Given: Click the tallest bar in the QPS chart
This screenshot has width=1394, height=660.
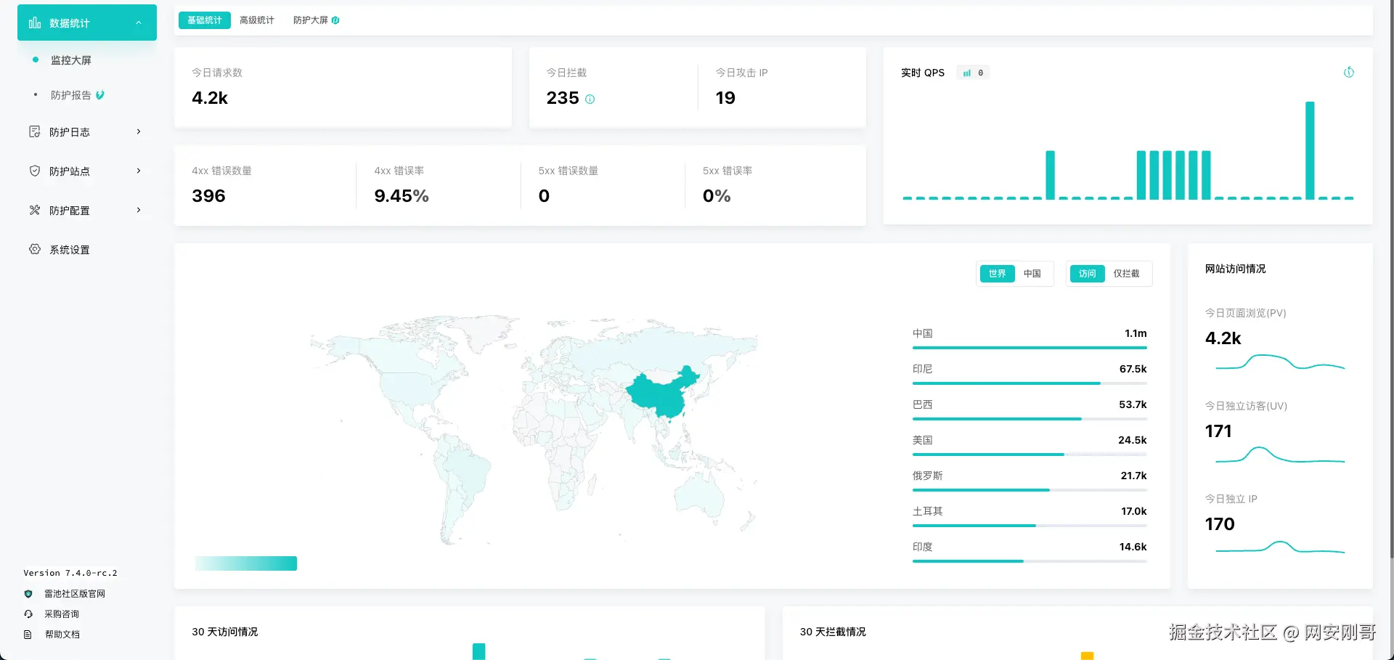Looking at the screenshot, I should (x=1310, y=150).
